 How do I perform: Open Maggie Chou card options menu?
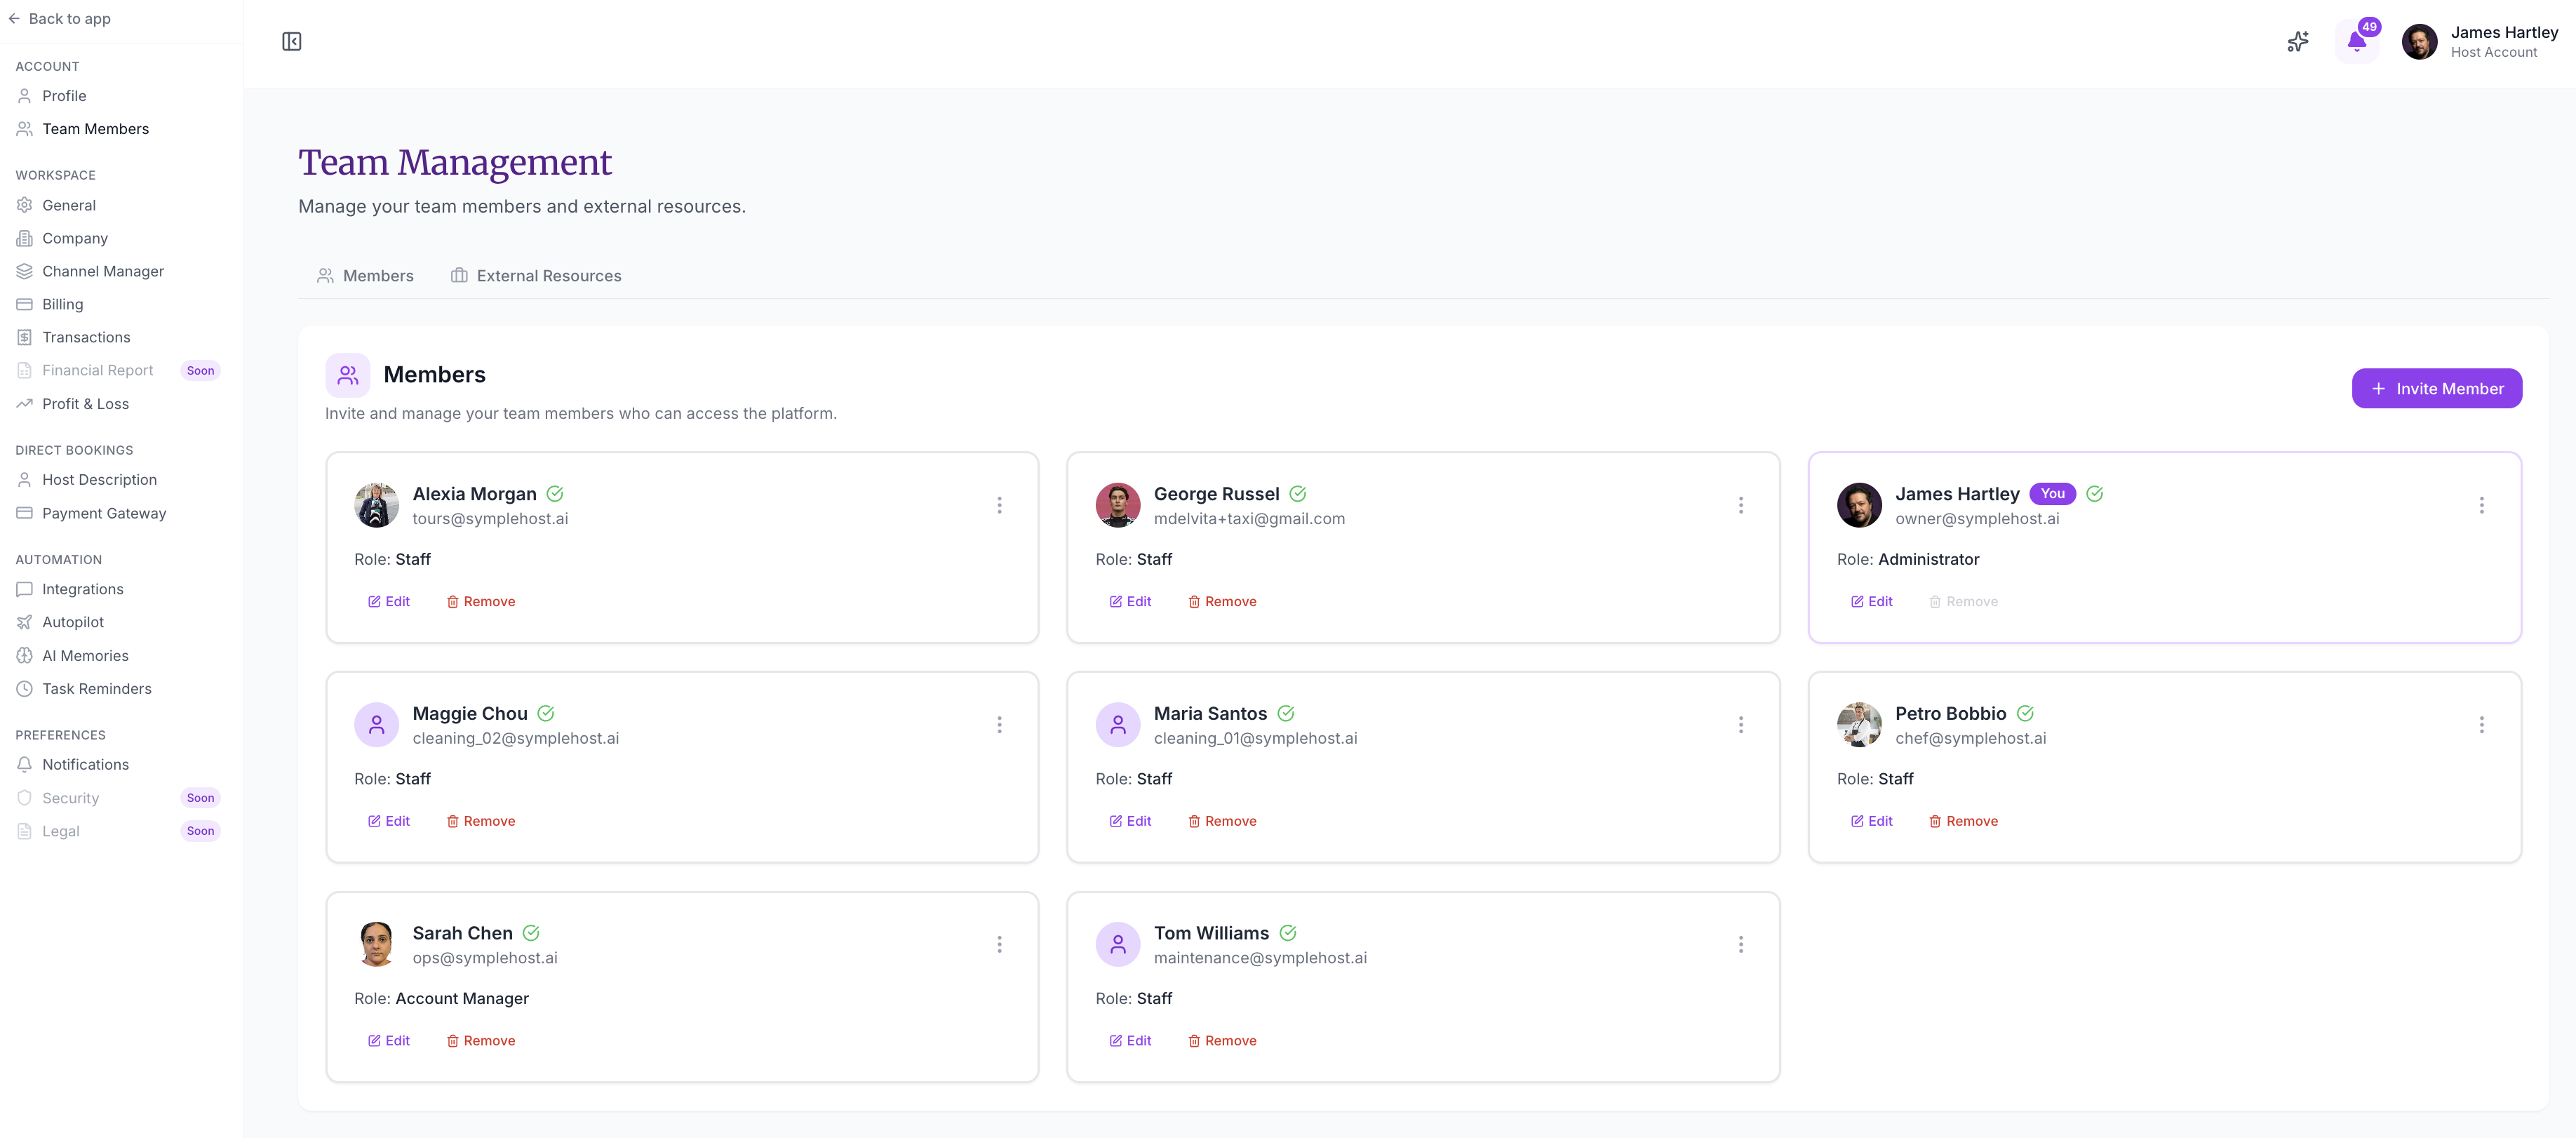tap(999, 725)
